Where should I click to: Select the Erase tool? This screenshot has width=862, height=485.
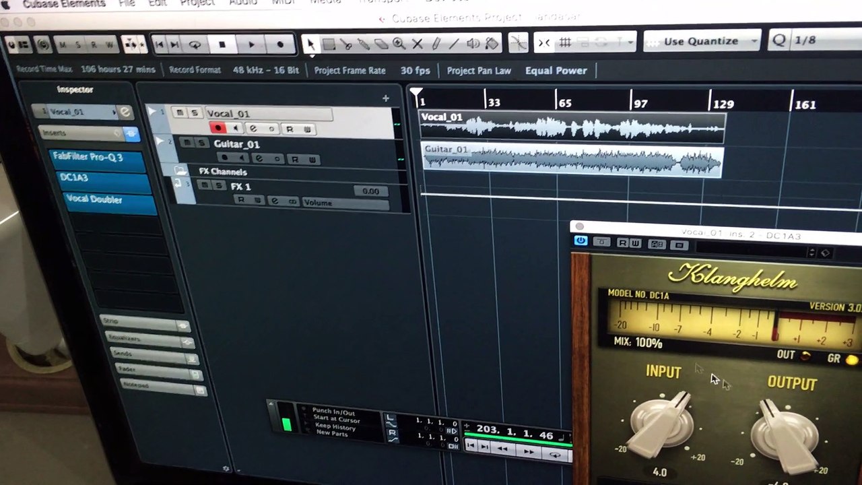pyautogui.click(x=381, y=44)
